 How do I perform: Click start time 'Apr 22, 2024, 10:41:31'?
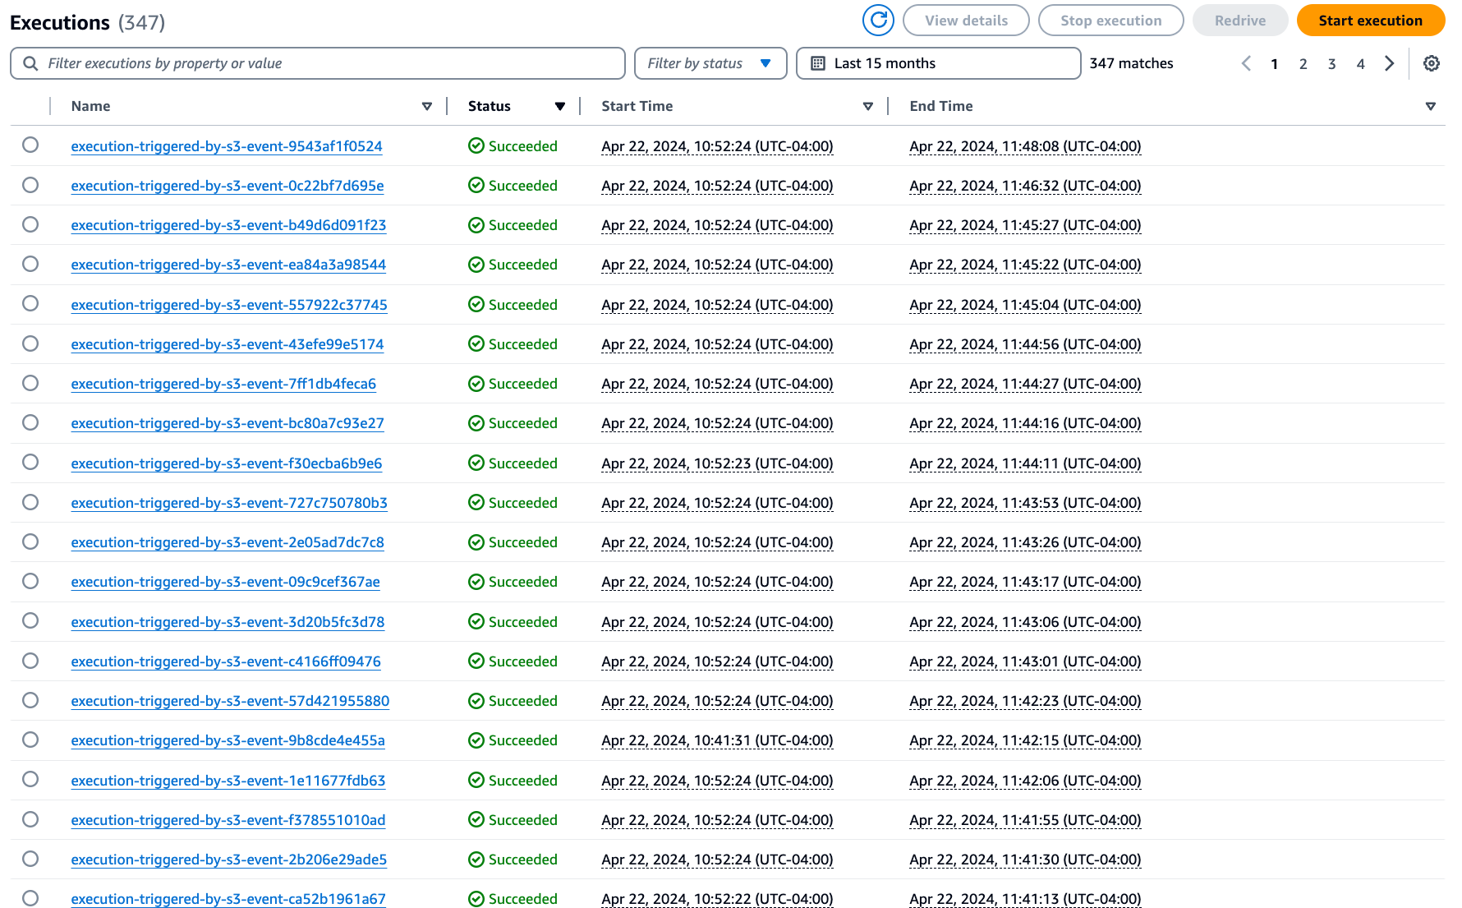pyautogui.click(x=717, y=740)
